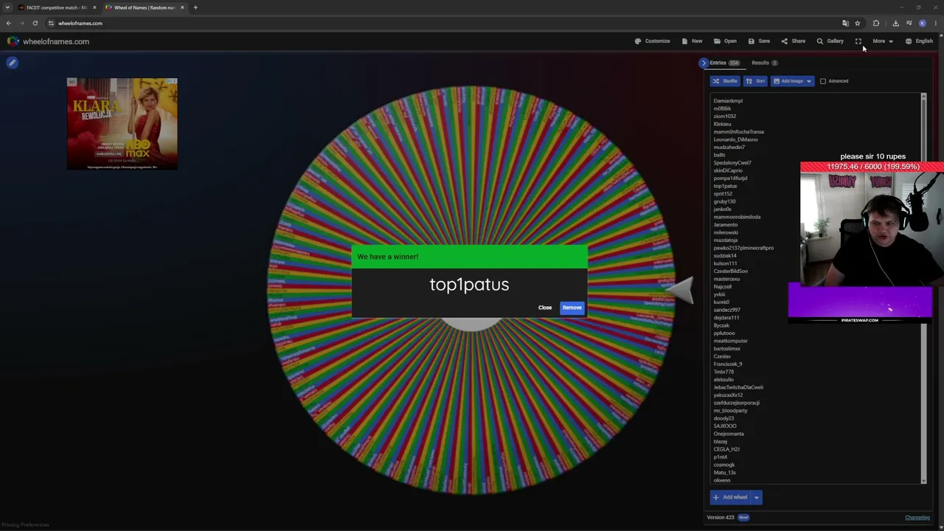Open a new browser tab
The image size is (944, 531).
[195, 7]
